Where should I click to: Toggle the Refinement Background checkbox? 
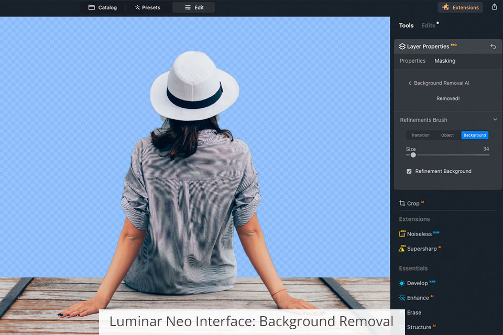(409, 171)
